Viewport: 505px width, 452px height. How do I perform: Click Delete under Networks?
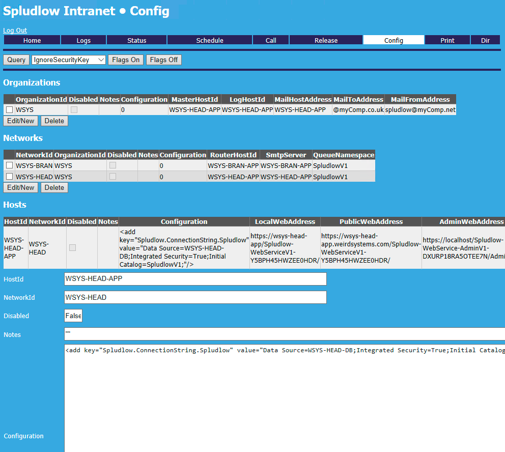[54, 188]
